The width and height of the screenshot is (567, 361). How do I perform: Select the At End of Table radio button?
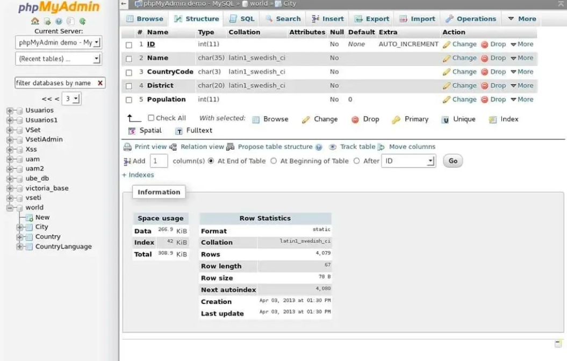tap(211, 161)
